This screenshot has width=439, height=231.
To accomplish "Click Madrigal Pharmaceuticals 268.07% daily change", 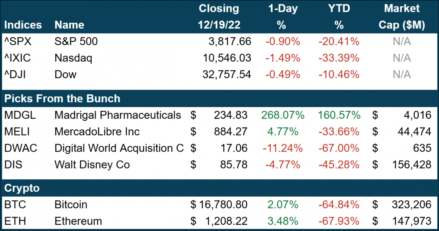I will point(282,115).
